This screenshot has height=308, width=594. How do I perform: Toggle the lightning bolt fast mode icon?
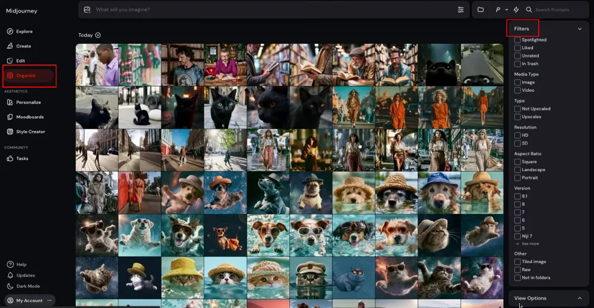(516, 10)
